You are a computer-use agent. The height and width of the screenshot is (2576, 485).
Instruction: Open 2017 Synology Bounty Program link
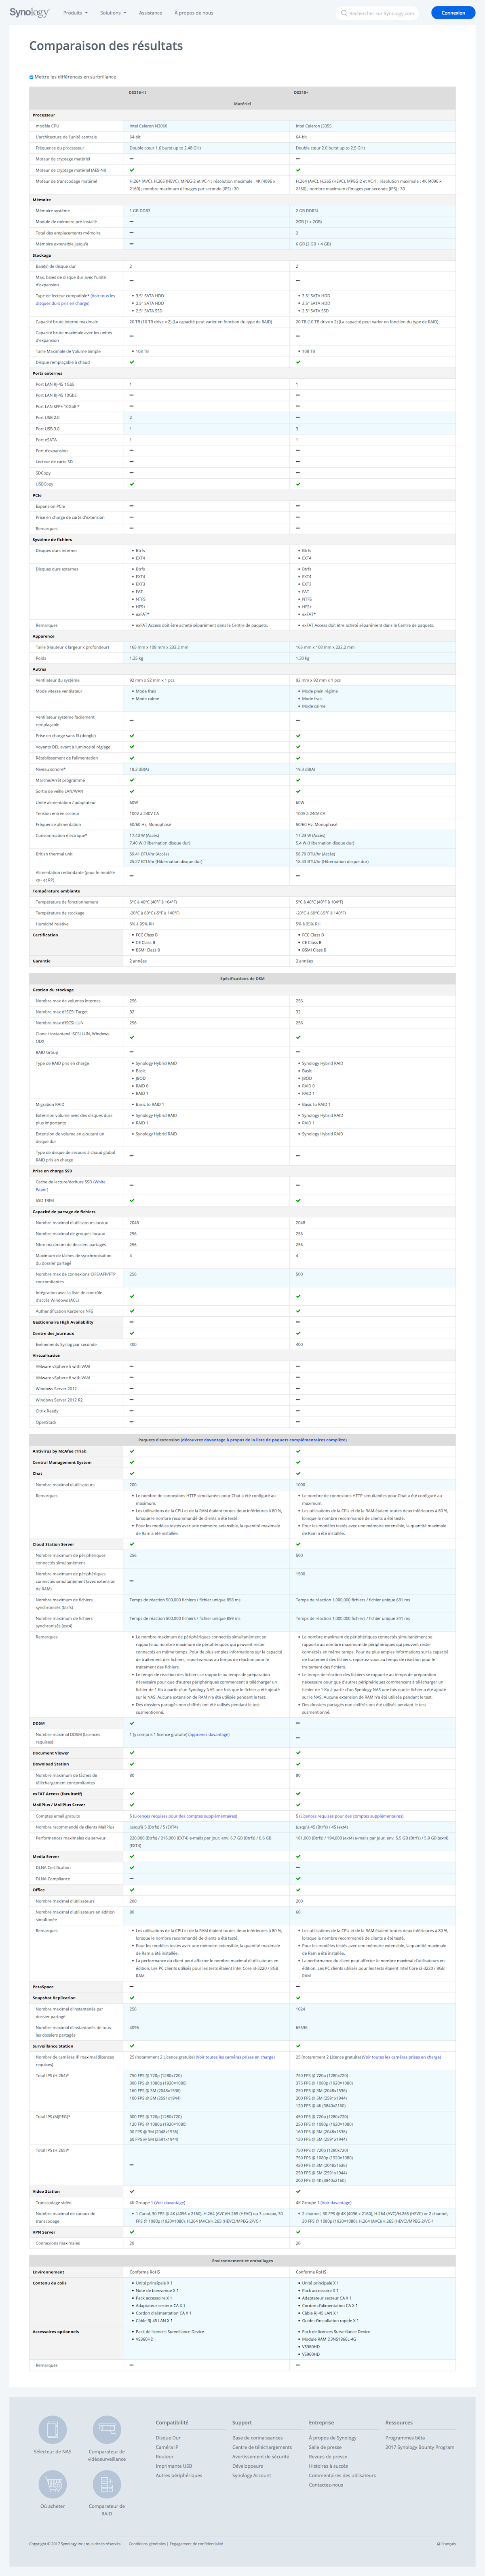420,2447
